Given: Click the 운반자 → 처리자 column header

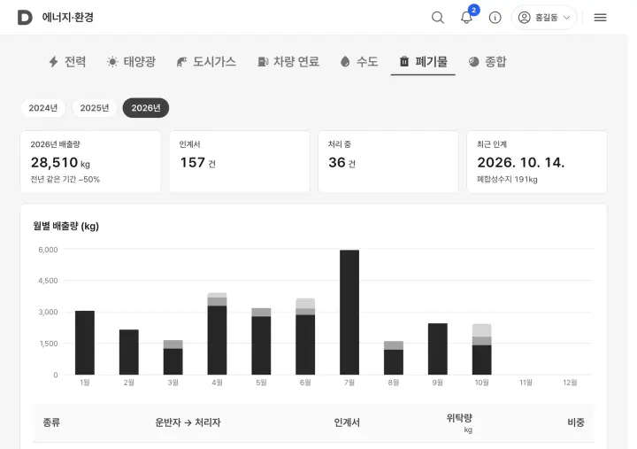Looking at the screenshot, I should (x=188, y=422).
